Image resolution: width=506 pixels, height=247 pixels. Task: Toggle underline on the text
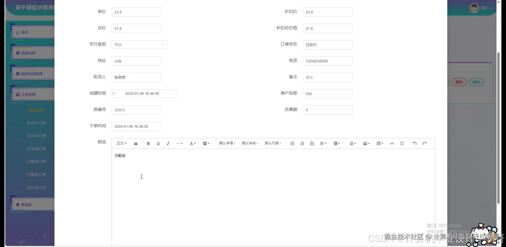click(x=158, y=143)
